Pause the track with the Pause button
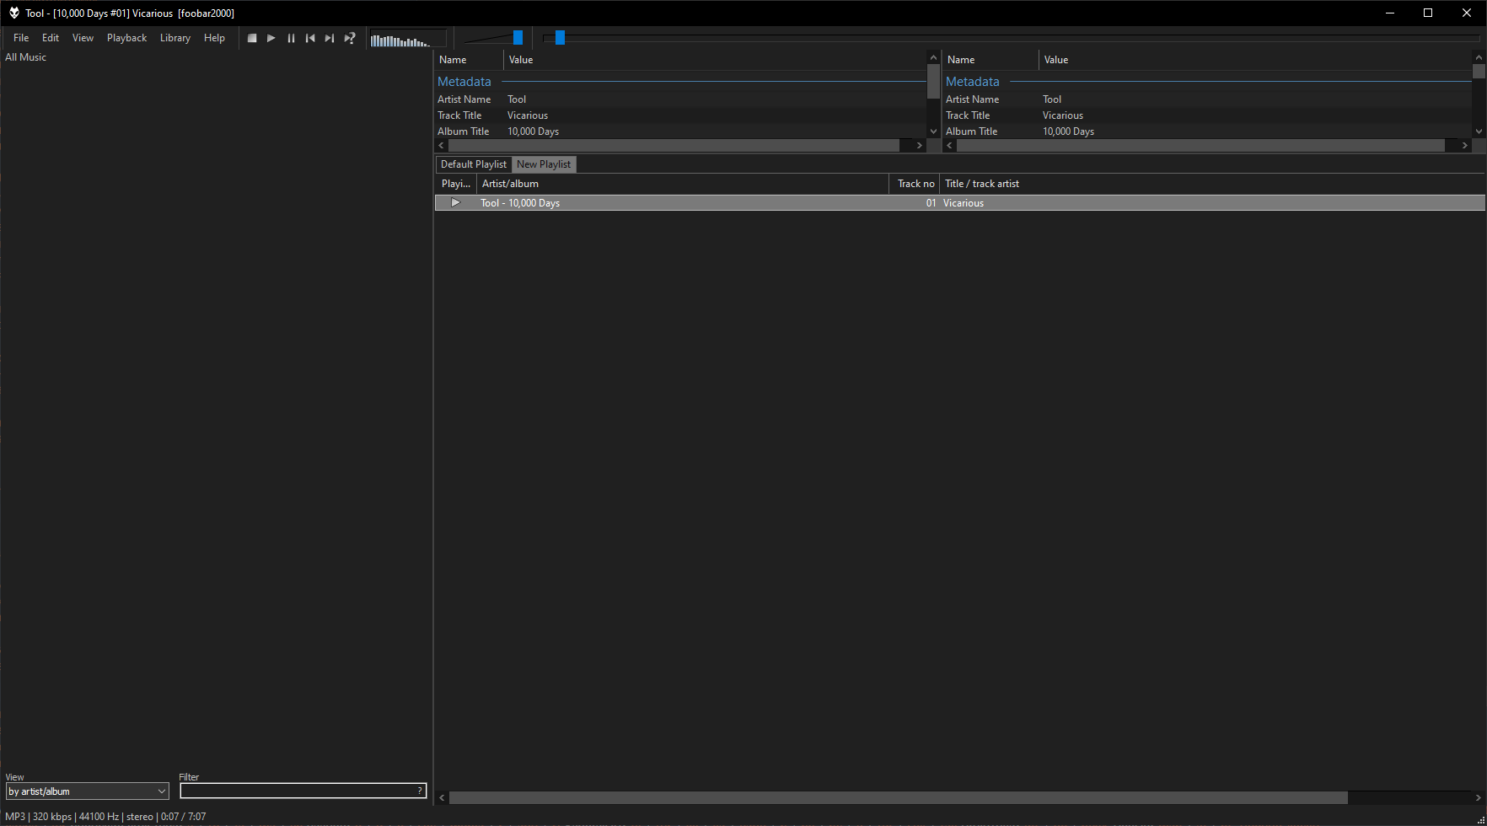 tap(291, 38)
